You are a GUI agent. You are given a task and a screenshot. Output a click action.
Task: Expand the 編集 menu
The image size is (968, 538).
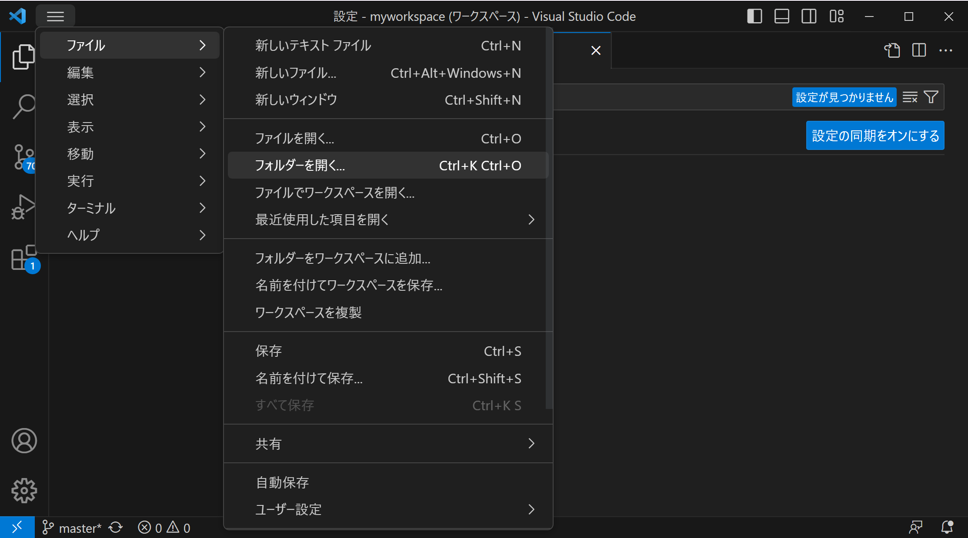tap(130, 72)
